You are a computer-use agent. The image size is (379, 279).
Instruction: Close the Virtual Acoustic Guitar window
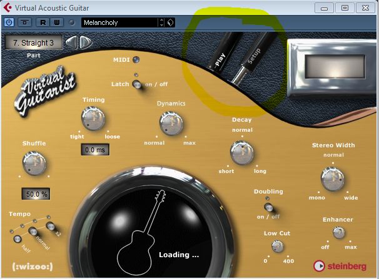click(366, 8)
